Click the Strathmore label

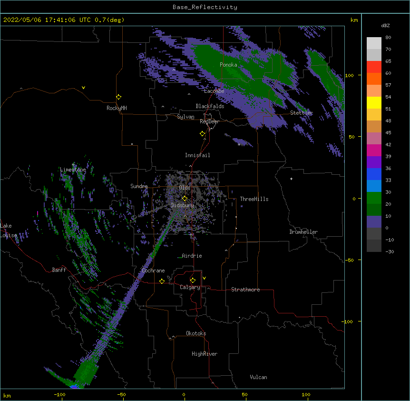click(245, 290)
